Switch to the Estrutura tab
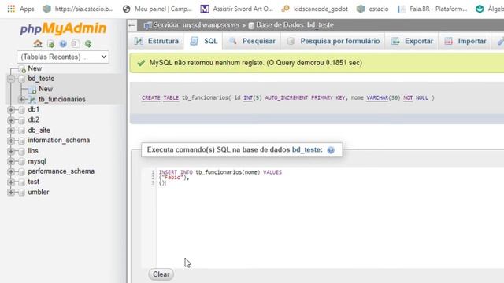Image resolution: width=504 pixels, height=283 pixels. click(x=156, y=41)
